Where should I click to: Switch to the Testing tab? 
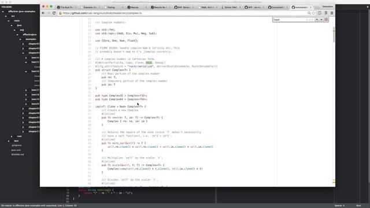click(x=113, y=8)
